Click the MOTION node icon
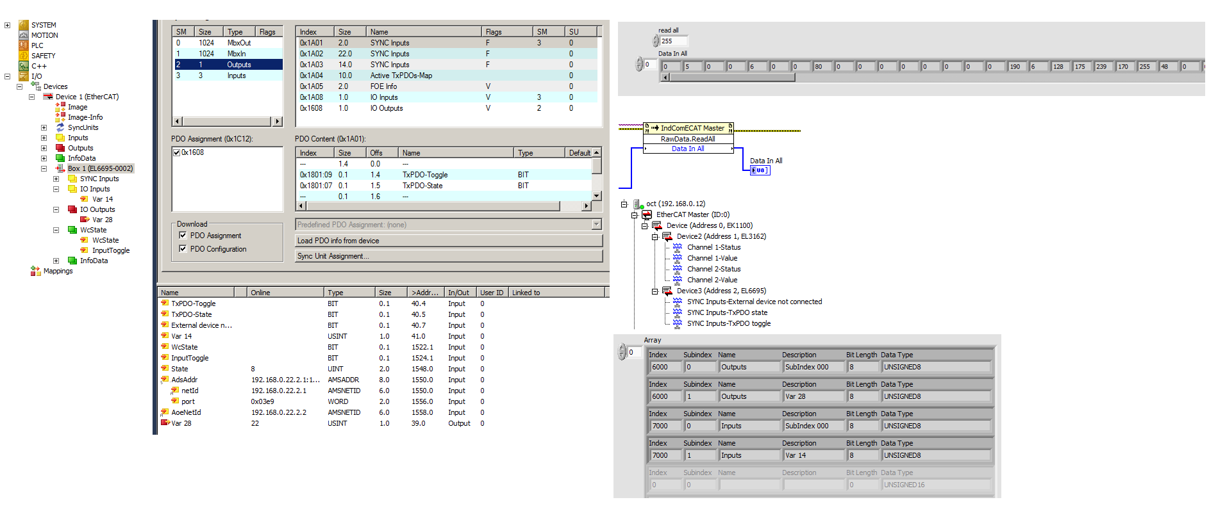 tap(24, 35)
